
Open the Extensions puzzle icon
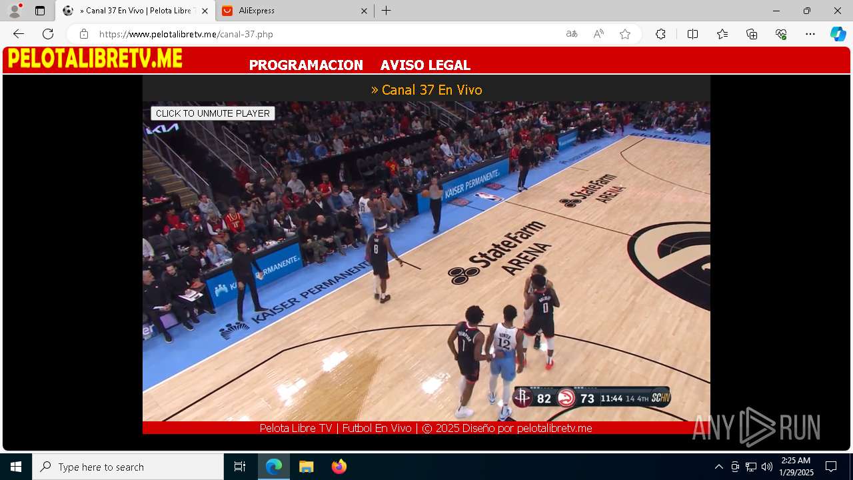coord(660,34)
